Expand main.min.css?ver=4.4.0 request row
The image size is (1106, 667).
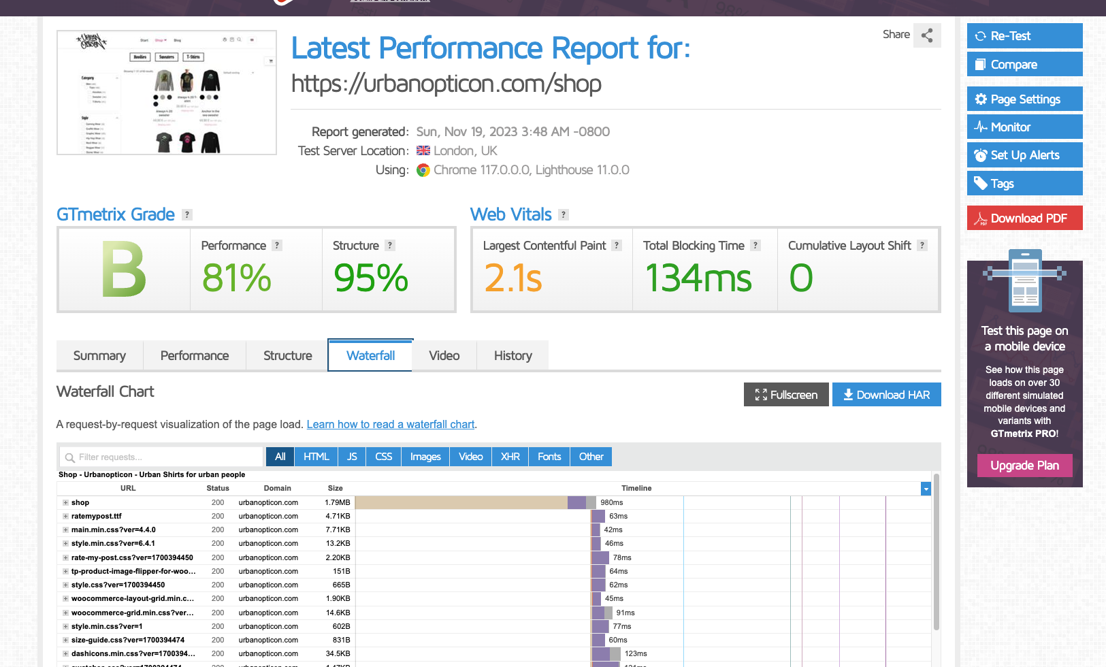[x=65, y=530]
